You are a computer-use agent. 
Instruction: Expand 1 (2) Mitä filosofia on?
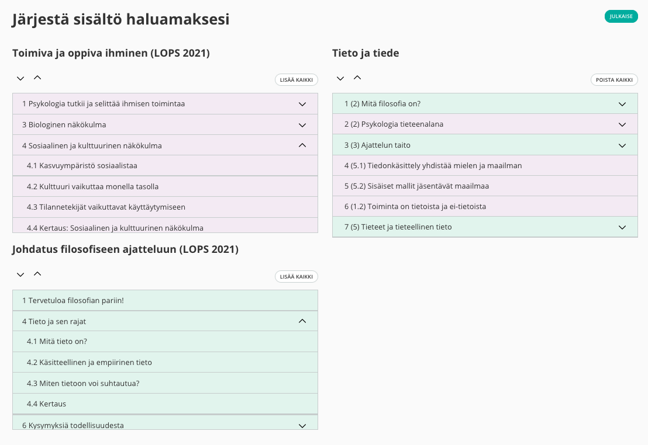[x=622, y=104]
